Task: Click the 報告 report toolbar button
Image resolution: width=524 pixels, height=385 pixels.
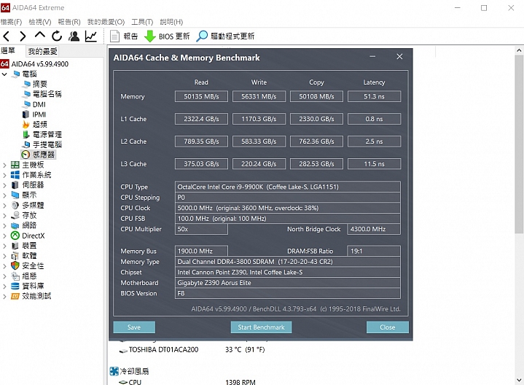Action: pyautogui.click(x=124, y=36)
